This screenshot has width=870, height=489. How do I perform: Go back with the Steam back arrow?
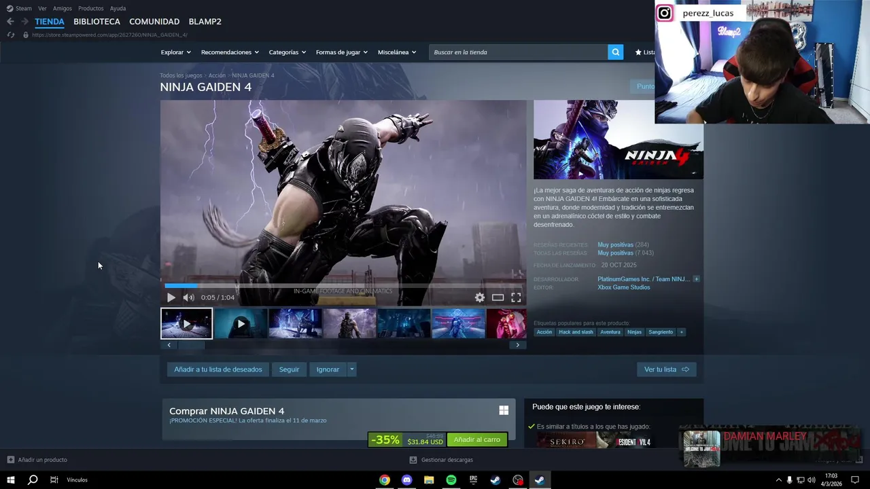10,22
